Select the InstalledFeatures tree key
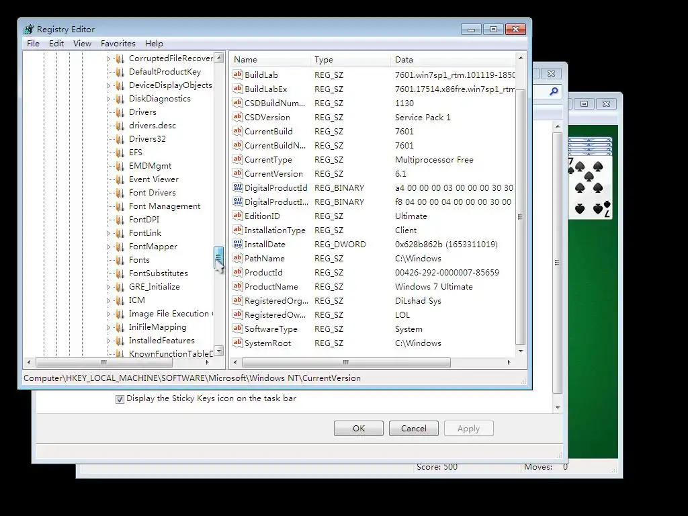The image size is (688, 516). click(161, 341)
